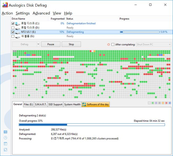Switch to the SSD Support tab
The height and width of the screenshot is (156, 173).
coord(55,104)
